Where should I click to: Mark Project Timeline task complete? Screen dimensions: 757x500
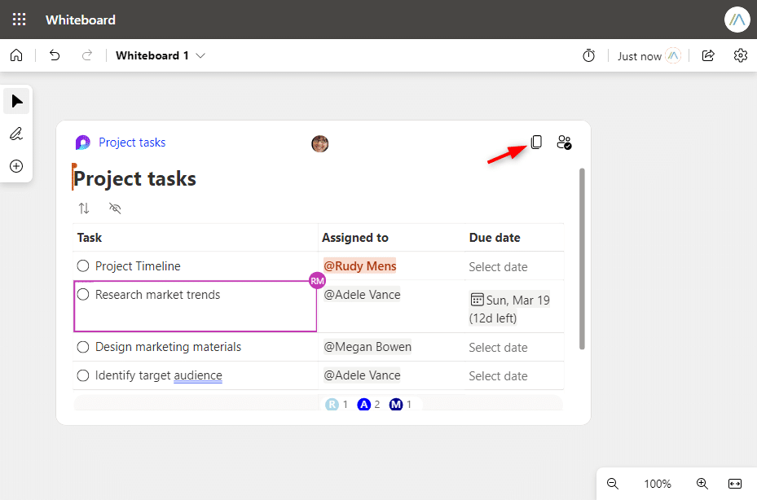82,265
